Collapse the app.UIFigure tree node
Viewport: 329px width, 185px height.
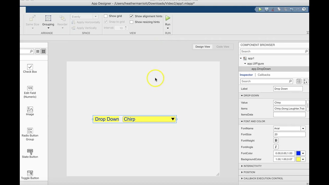(245, 63)
